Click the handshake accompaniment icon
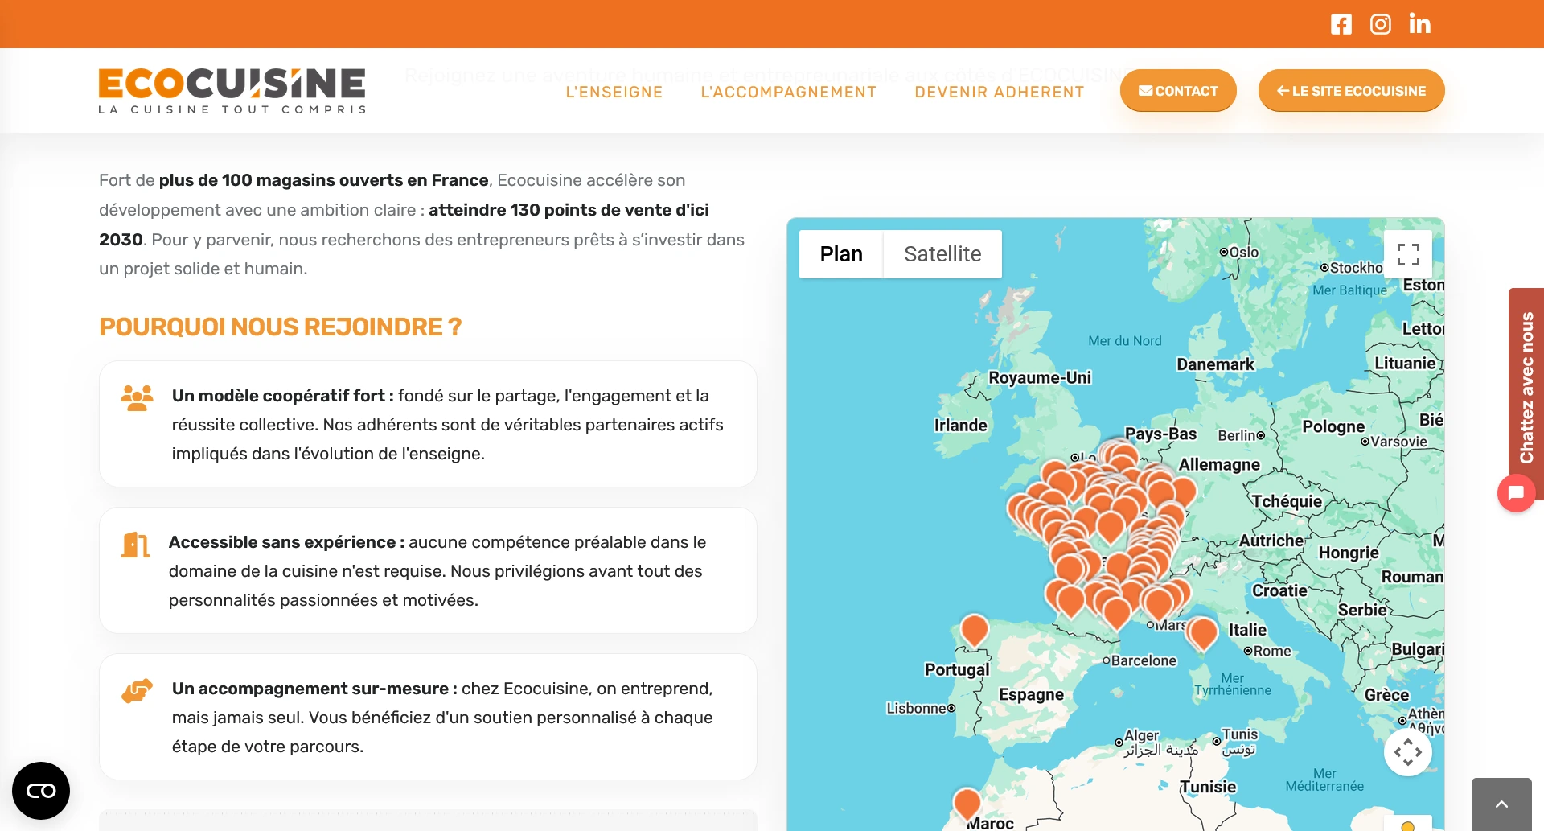This screenshot has height=831, width=1544. [x=137, y=691]
